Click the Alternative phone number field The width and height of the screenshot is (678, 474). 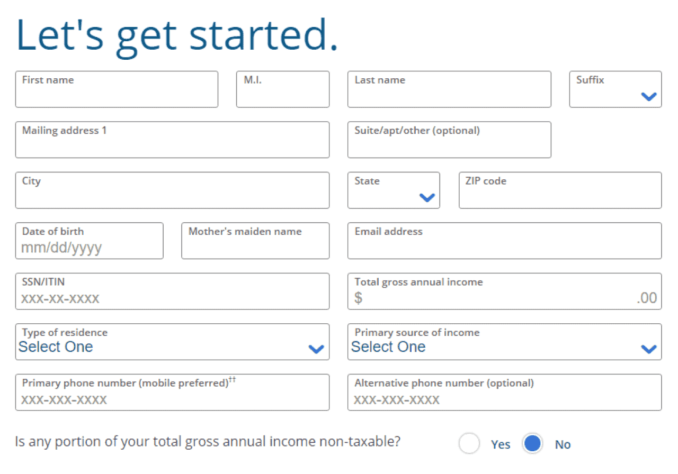tap(504, 396)
